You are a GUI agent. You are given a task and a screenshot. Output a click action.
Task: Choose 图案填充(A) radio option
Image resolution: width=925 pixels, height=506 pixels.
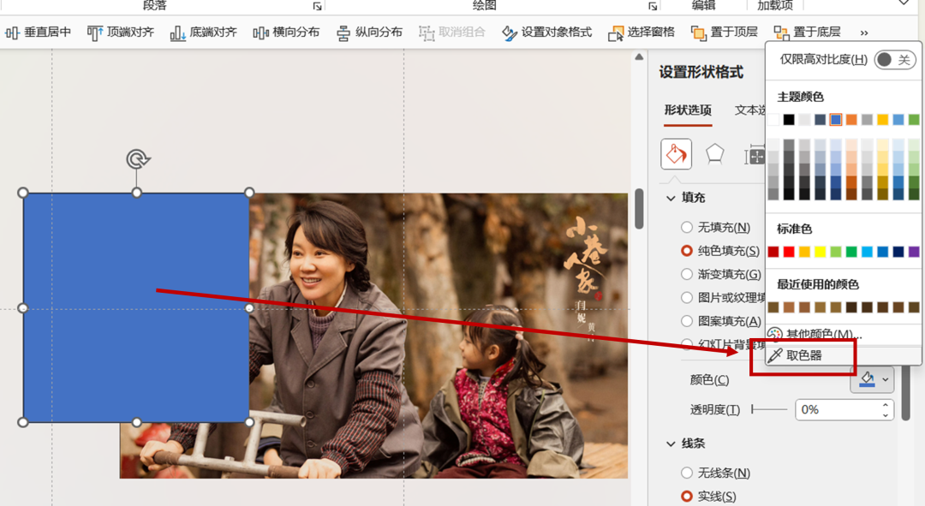[x=687, y=321]
